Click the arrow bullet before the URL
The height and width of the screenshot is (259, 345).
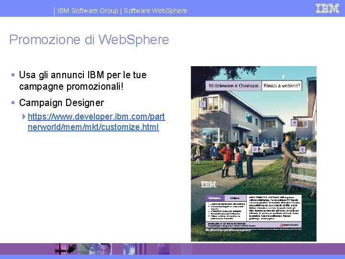[24, 117]
